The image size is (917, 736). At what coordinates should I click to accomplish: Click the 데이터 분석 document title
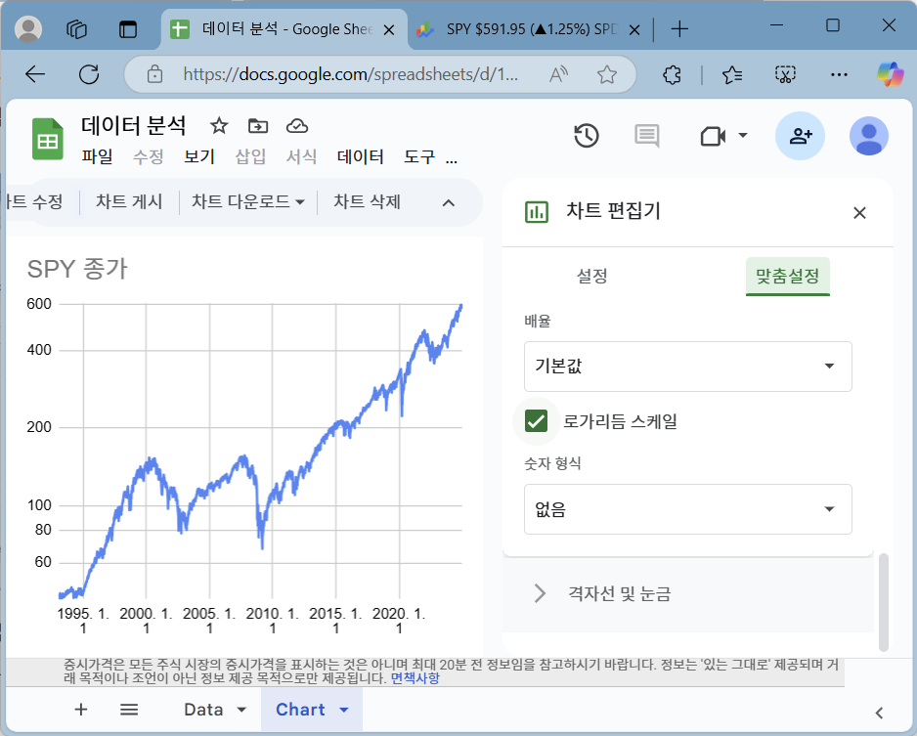[x=133, y=125]
